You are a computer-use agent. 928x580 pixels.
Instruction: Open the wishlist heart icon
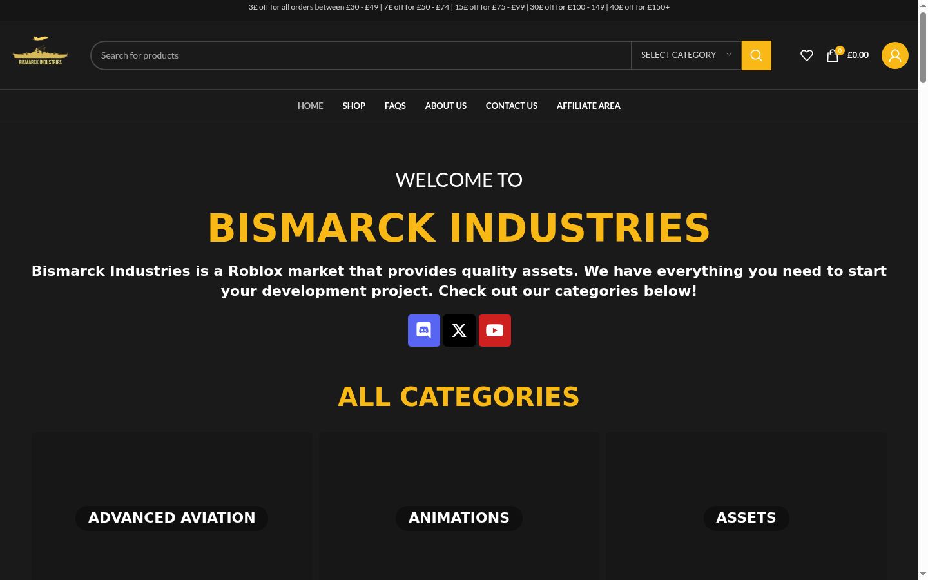click(806, 55)
